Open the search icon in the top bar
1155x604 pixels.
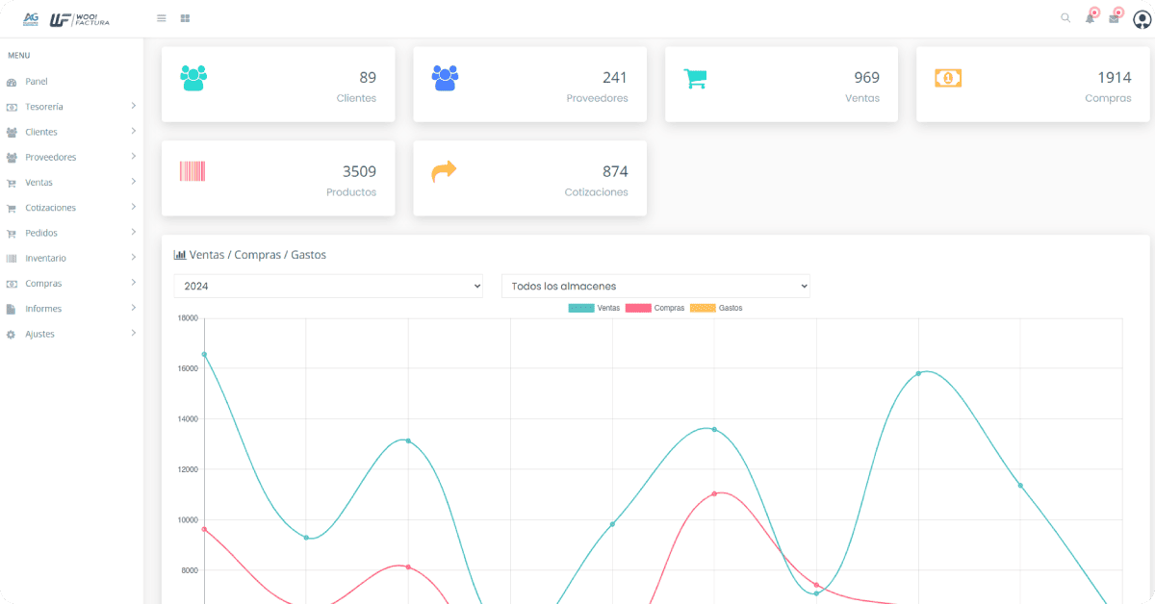click(1065, 17)
